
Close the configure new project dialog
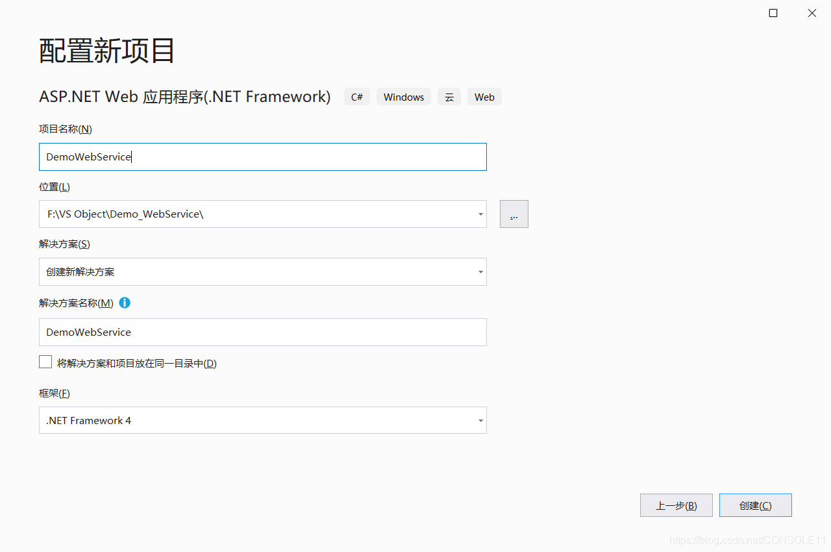pyautogui.click(x=812, y=13)
